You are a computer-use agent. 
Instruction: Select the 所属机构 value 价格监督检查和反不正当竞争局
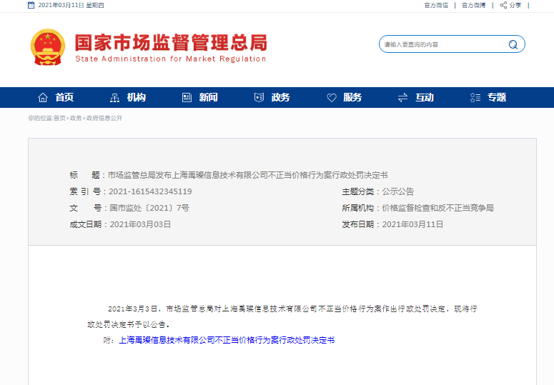[437, 208]
